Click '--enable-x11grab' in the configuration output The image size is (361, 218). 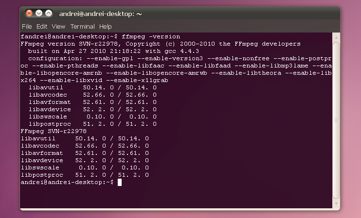tap(137, 80)
